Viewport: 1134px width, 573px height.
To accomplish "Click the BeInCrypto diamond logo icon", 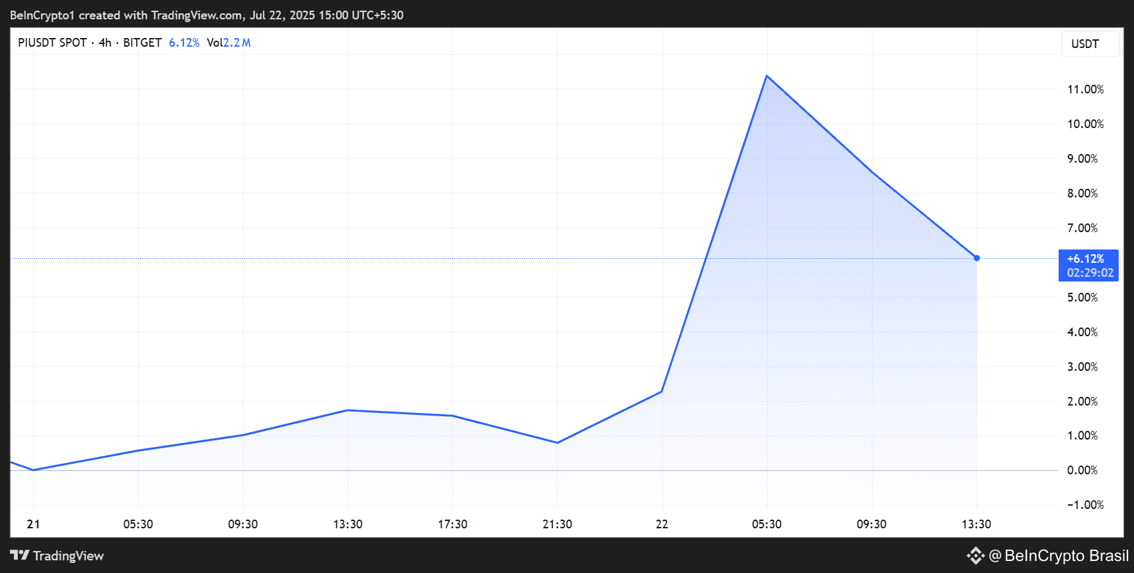I will point(976,556).
